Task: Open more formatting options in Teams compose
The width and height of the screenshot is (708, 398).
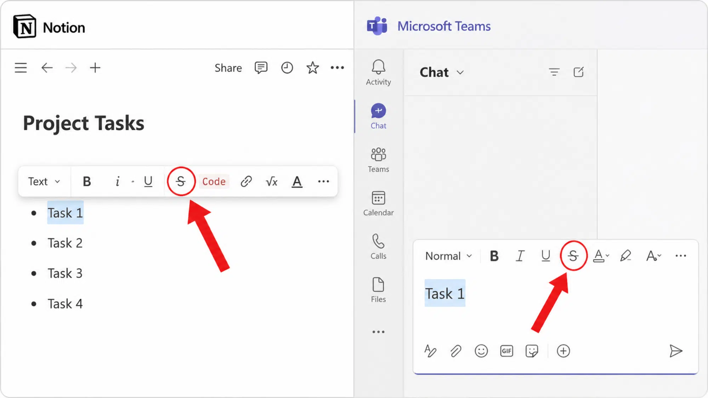Action: (x=681, y=256)
